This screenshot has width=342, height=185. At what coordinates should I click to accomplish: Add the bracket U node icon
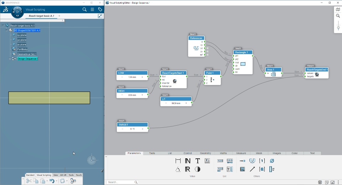coord(272,169)
